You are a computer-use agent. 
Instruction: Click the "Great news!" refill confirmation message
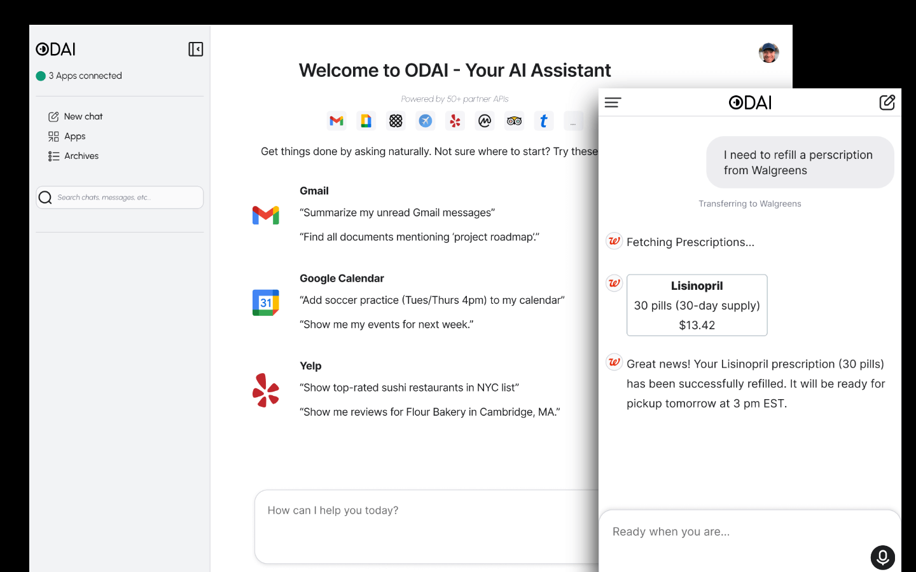click(x=756, y=384)
